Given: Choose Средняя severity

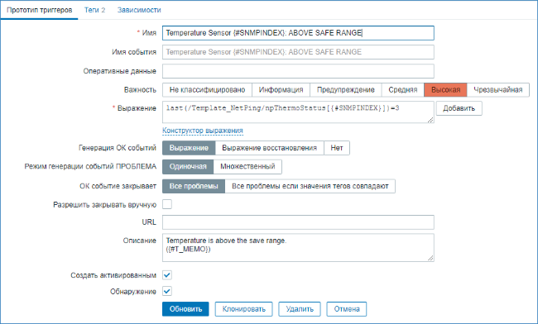Looking at the screenshot, I should coord(403,90).
